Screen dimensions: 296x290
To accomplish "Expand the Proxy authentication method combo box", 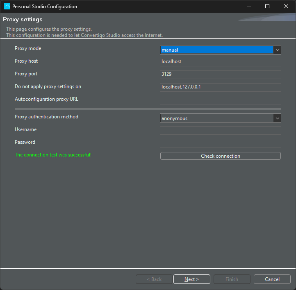I will pyautogui.click(x=277, y=118).
